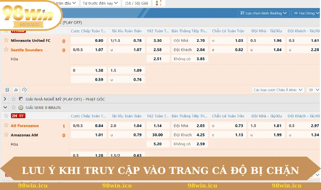
Task: Star the Play Off Phạt Góc league
Action: pos(14,99)
